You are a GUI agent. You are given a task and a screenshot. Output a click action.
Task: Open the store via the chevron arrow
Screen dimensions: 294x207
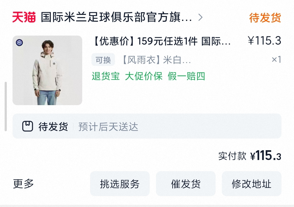pos(200,17)
